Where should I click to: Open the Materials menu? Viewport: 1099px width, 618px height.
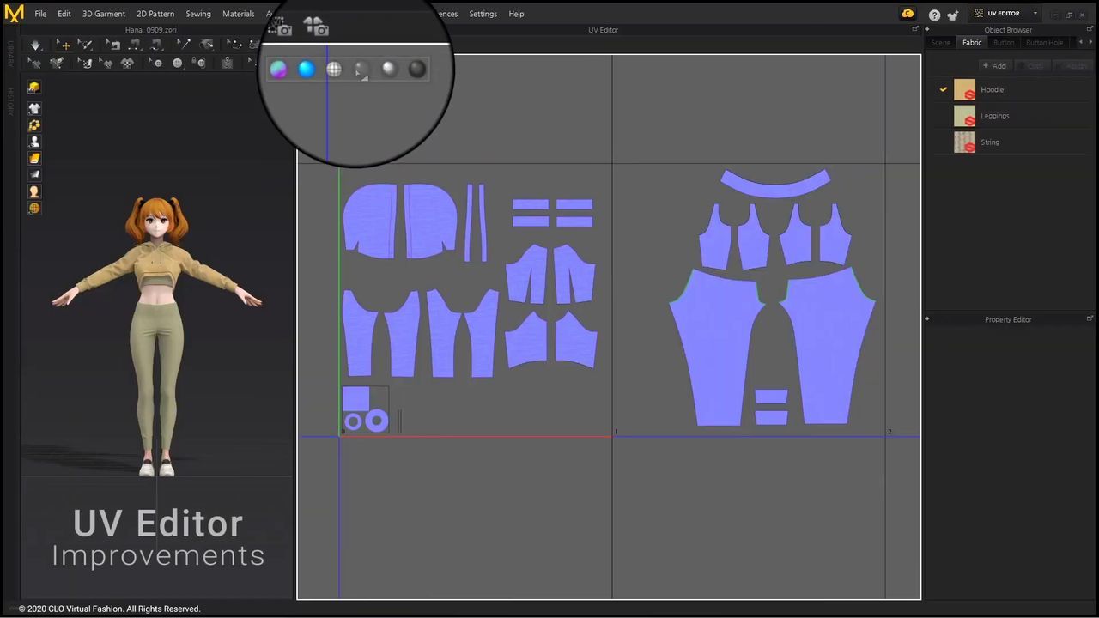238,14
